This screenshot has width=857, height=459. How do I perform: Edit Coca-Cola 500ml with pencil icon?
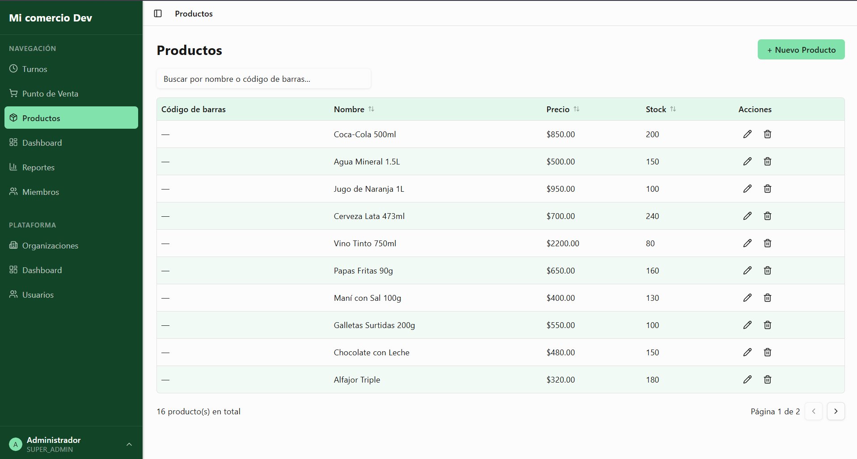[x=747, y=134]
